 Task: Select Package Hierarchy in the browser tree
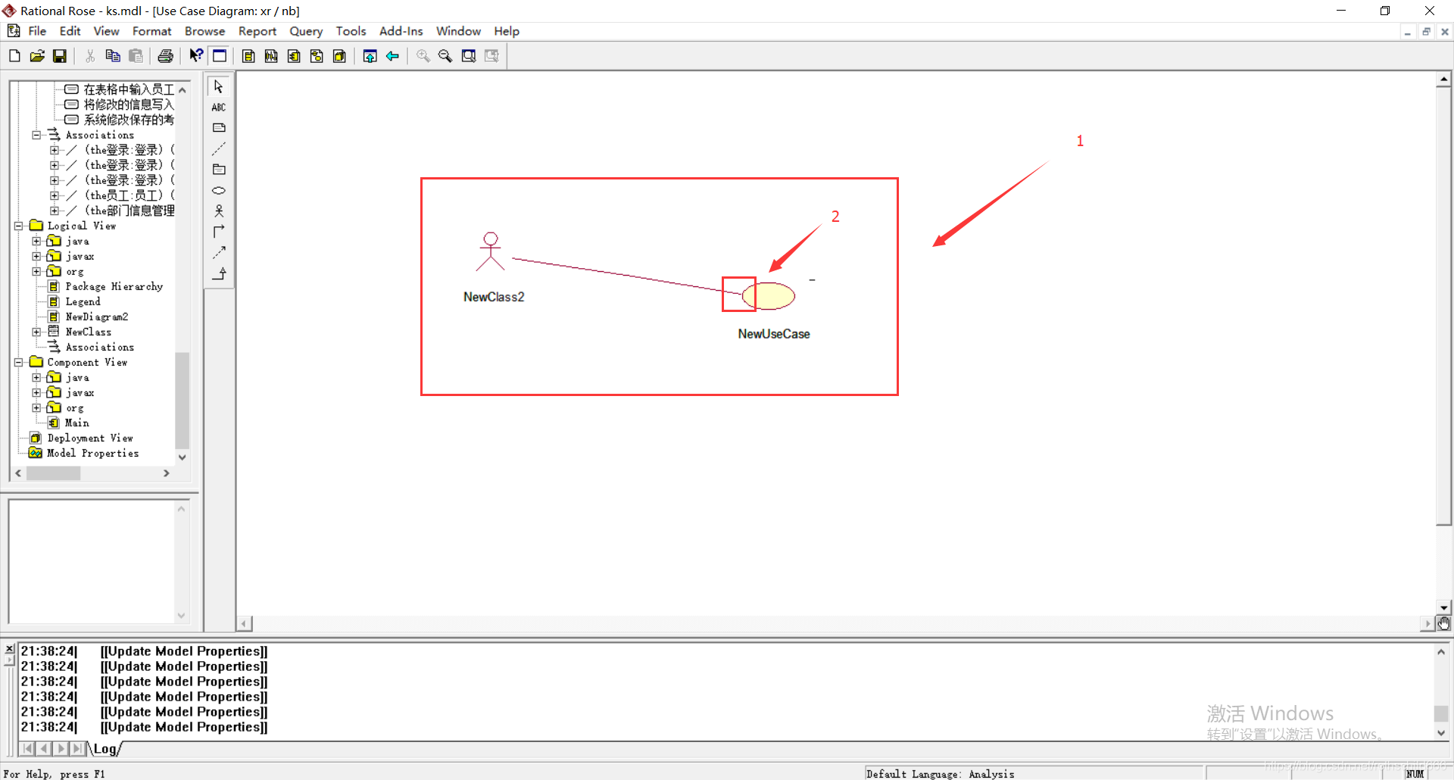114,286
